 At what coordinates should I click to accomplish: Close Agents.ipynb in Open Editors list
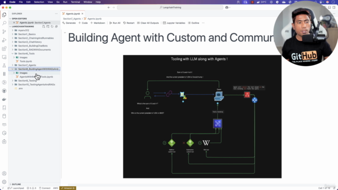pos(14,22)
